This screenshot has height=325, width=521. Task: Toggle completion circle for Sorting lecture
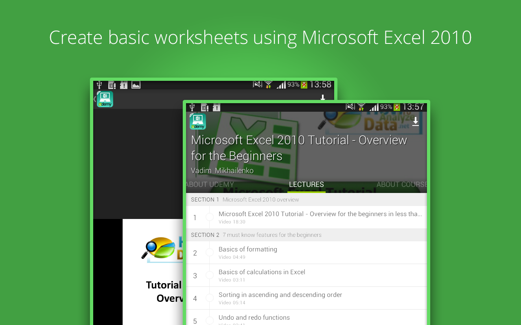(210, 298)
